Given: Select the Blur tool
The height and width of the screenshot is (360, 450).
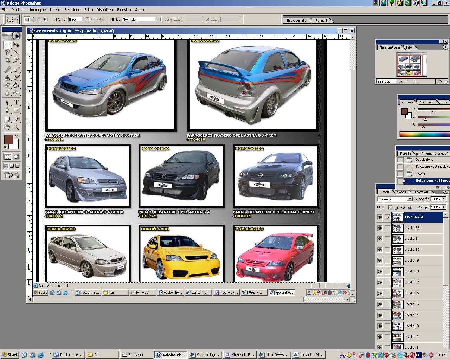Looking at the screenshot, I should 7,93.
